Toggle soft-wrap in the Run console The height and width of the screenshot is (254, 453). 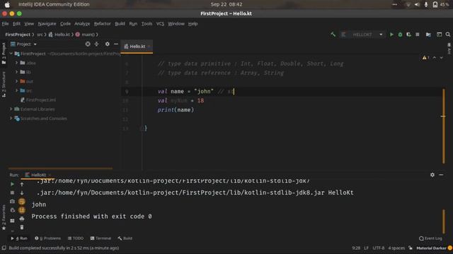click(22, 201)
